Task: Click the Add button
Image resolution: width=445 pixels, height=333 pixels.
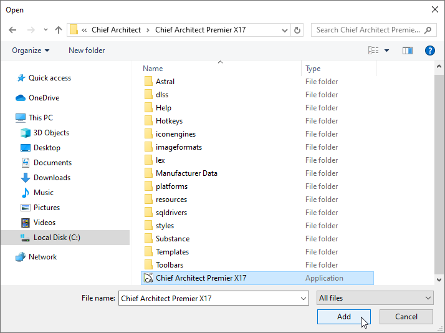Action: [343, 317]
